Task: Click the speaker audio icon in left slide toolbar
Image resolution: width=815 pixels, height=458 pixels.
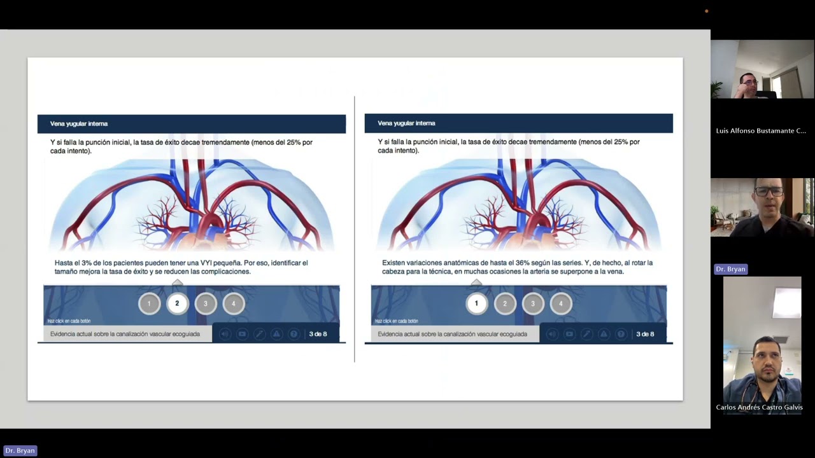Action: [224, 334]
